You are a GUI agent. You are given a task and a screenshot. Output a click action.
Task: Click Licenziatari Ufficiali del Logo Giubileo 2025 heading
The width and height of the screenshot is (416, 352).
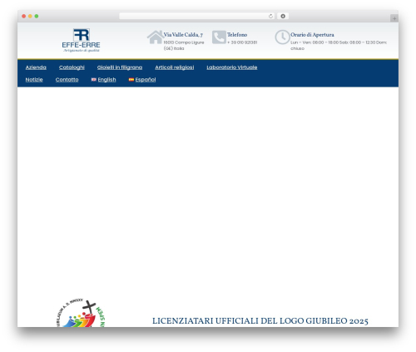[x=260, y=321]
